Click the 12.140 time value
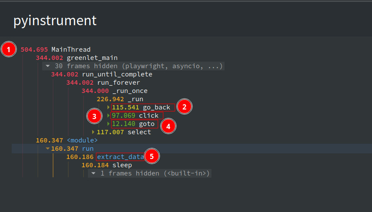The height and width of the screenshot is (212, 372). [x=124, y=124]
